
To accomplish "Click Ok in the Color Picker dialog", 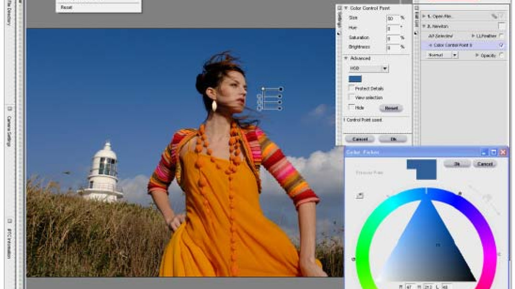I will [457, 164].
